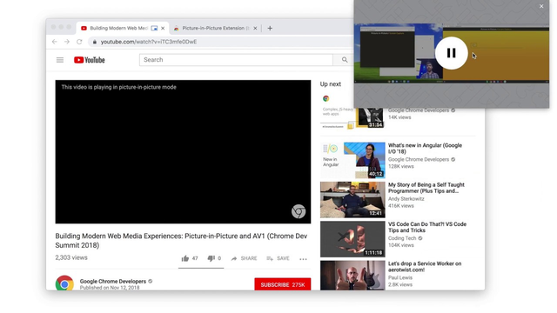Open My Story of Being a Self Taught title
557x313 pixels.
click(x=426, y=188)
